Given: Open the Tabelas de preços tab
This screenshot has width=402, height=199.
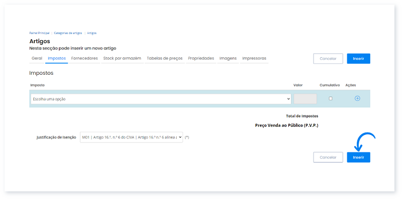Looking at the screenshot, I should click(x=165, y=59).
